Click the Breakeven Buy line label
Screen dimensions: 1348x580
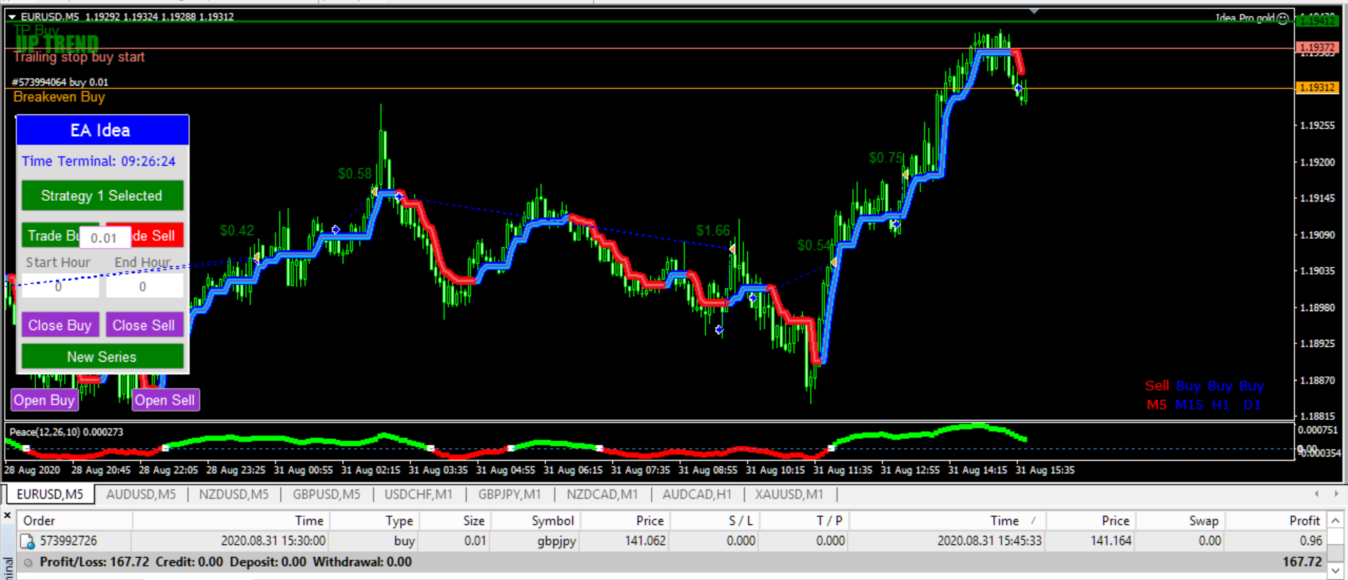59,97
